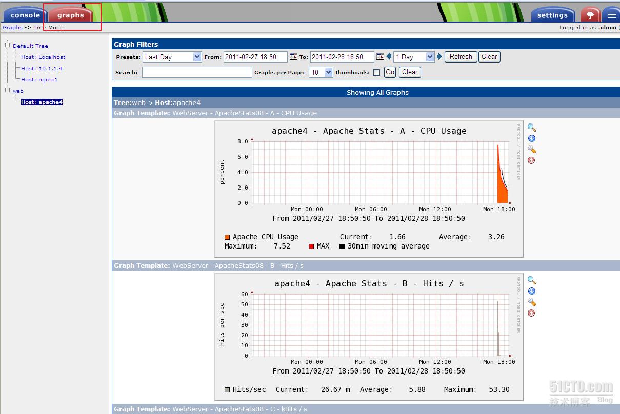Click Clear next to the Go button
Screen dimensions: 620x414
(410, 72)
